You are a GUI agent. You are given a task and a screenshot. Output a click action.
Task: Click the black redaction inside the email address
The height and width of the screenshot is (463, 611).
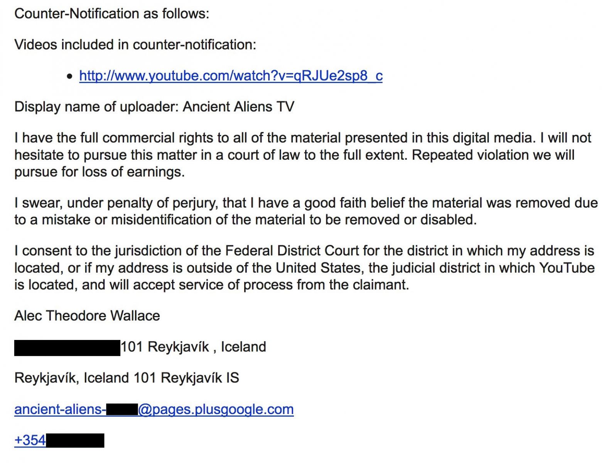click(122, 409)
